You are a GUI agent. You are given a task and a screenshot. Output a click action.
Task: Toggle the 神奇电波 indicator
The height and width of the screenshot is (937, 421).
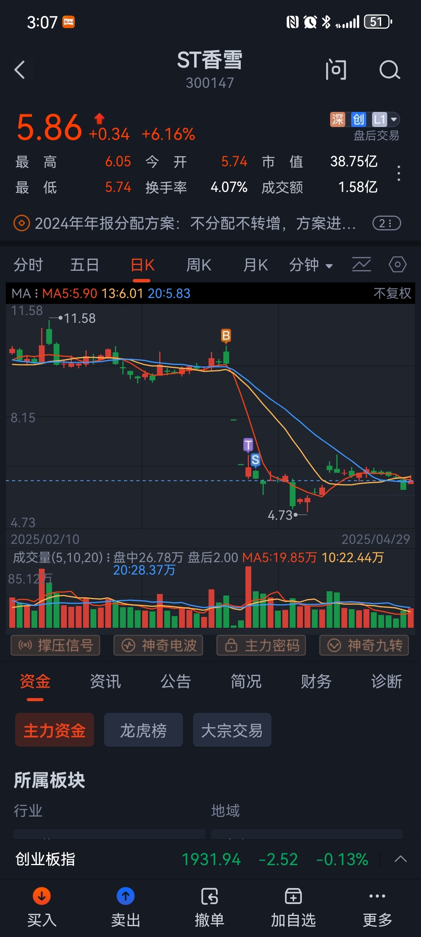pos(158,645)
